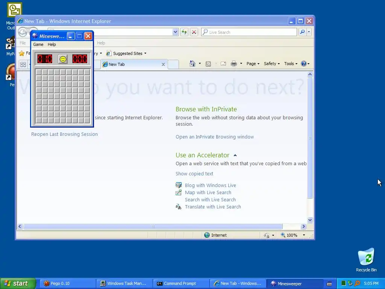Click the Internet zone status globe
The width and height of the screenshot is (385, 289).
(x=207, y=235)
